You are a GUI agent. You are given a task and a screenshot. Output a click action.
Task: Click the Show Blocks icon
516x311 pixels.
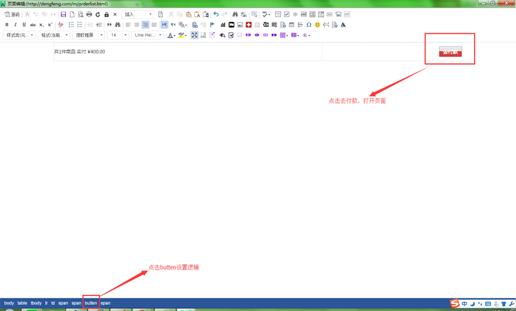click(204, 35)
